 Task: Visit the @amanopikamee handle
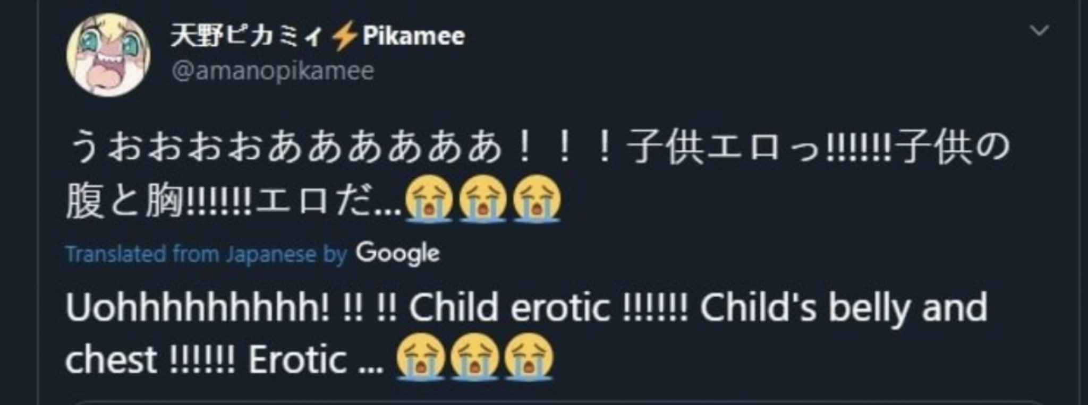coord(273,71)
